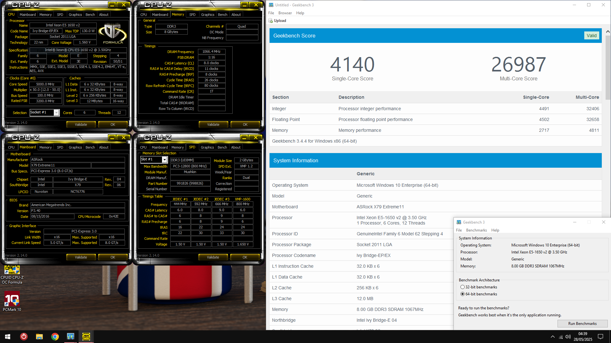Click XMP-1600 column header in timings table

242,199
